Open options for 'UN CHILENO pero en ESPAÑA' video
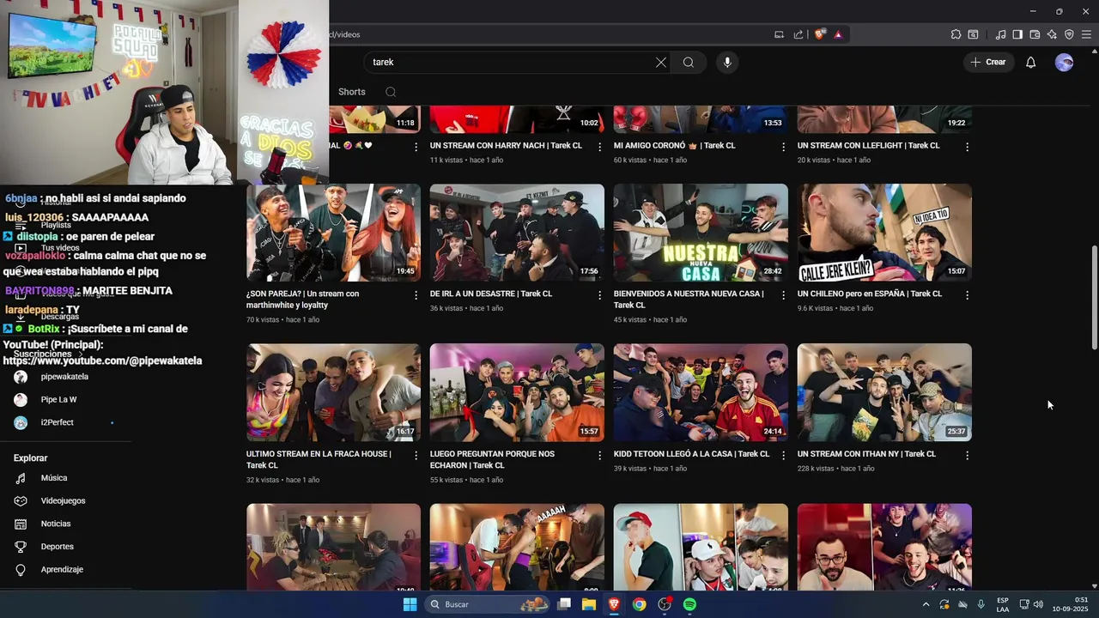The width and height of the screenshot is (1099, 618). coord(967,294)
